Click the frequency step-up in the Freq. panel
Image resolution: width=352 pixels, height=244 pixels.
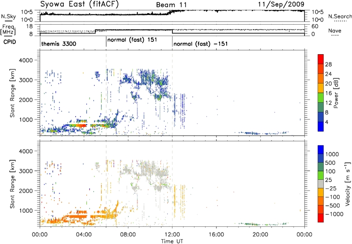tap(95, 31)
